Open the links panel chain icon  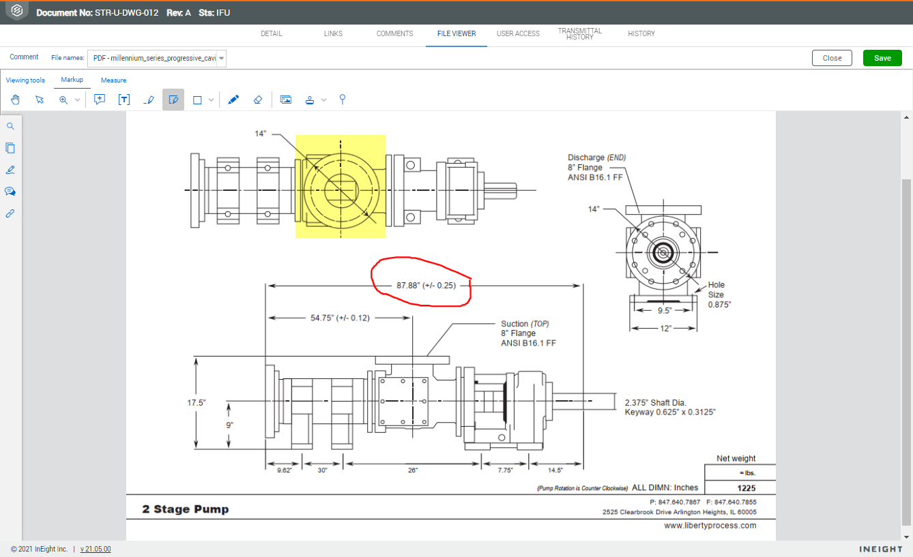[10, 213]
